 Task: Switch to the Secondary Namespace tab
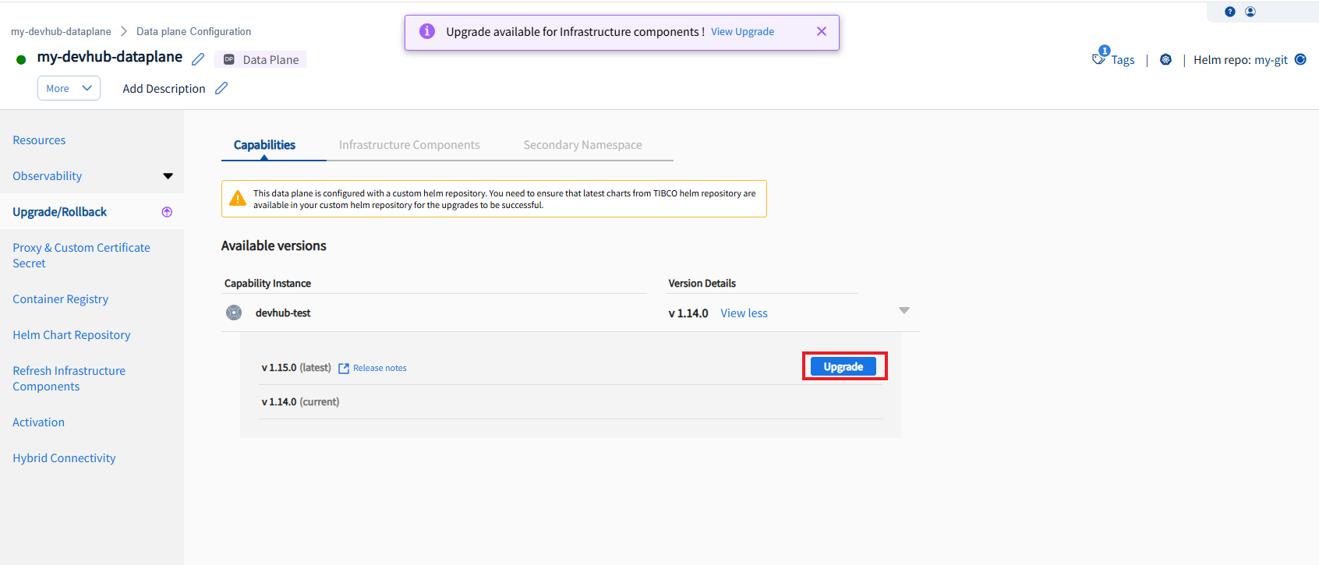[582, 145]
